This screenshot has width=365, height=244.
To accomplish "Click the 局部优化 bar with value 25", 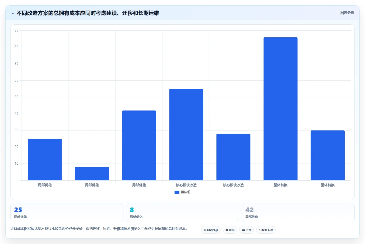I will click(x=45, y=160).
